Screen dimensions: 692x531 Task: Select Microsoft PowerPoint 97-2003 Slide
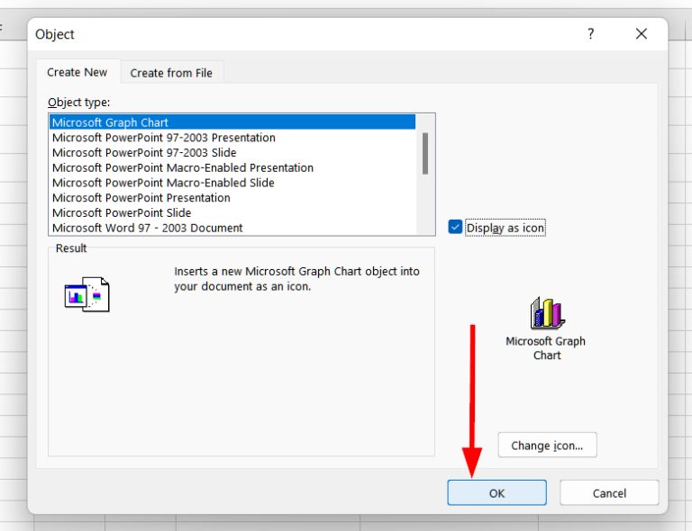coord(232,152)
